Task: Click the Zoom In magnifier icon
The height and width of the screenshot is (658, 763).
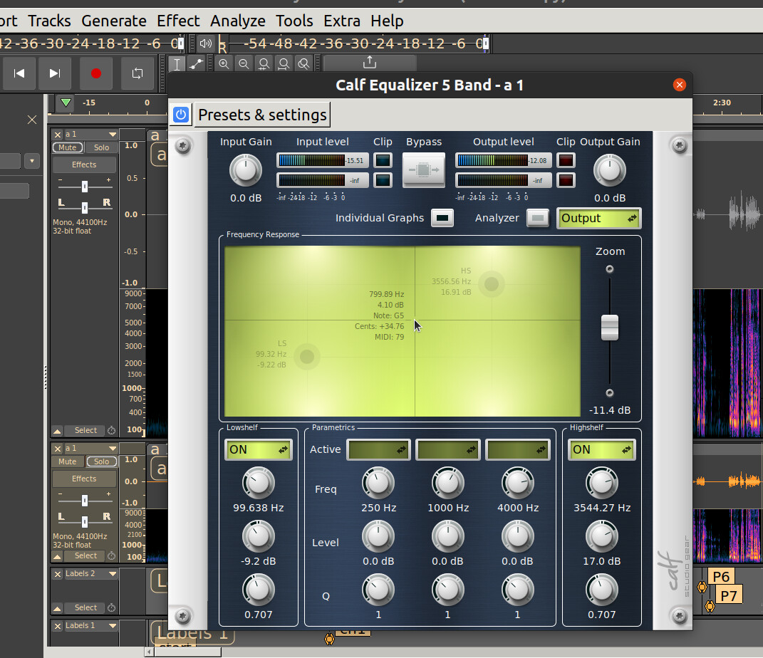Action: tap(224, 63)
